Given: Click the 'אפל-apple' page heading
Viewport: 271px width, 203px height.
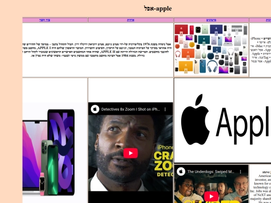Looking at the screenshot, I should [x=158, y=9].
